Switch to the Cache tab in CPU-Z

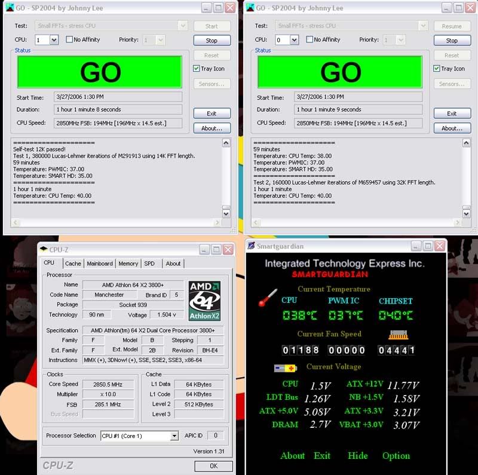pos(73,263)
